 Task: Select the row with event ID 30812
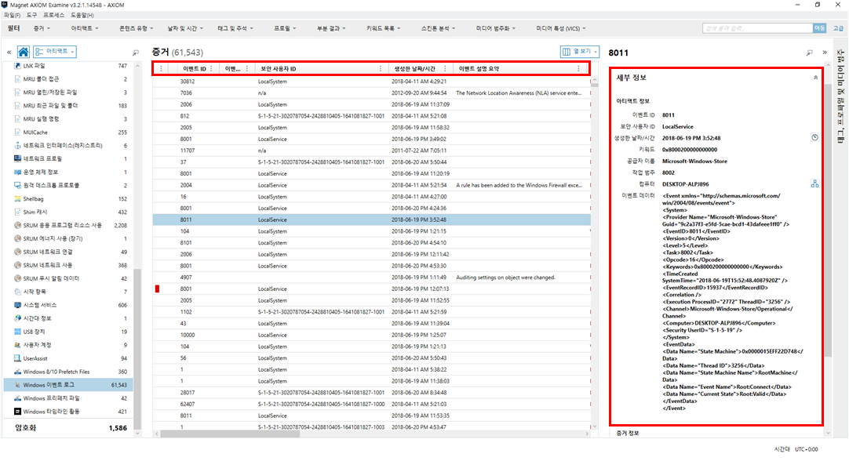click(371, 82)
